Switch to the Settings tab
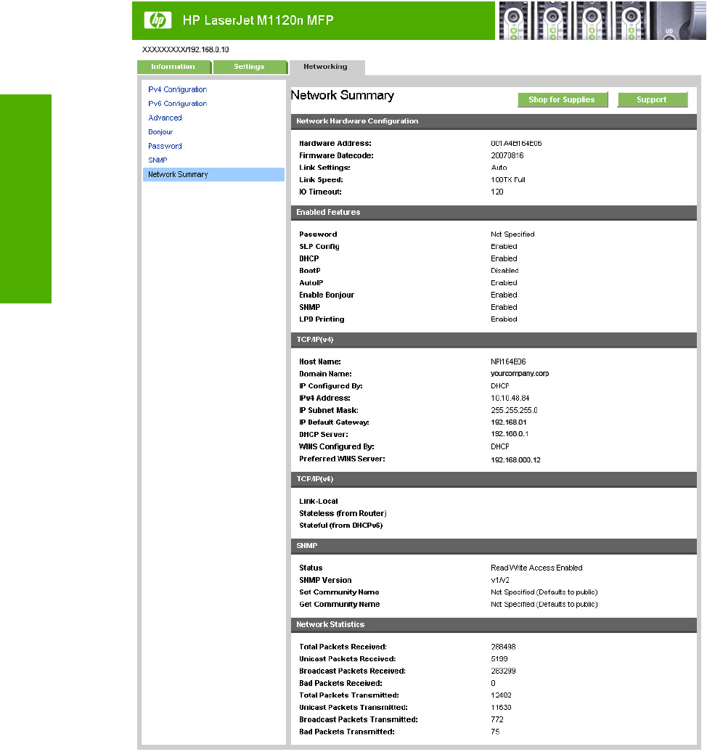Screen dimensions: 707x752 tap(250, 67)
